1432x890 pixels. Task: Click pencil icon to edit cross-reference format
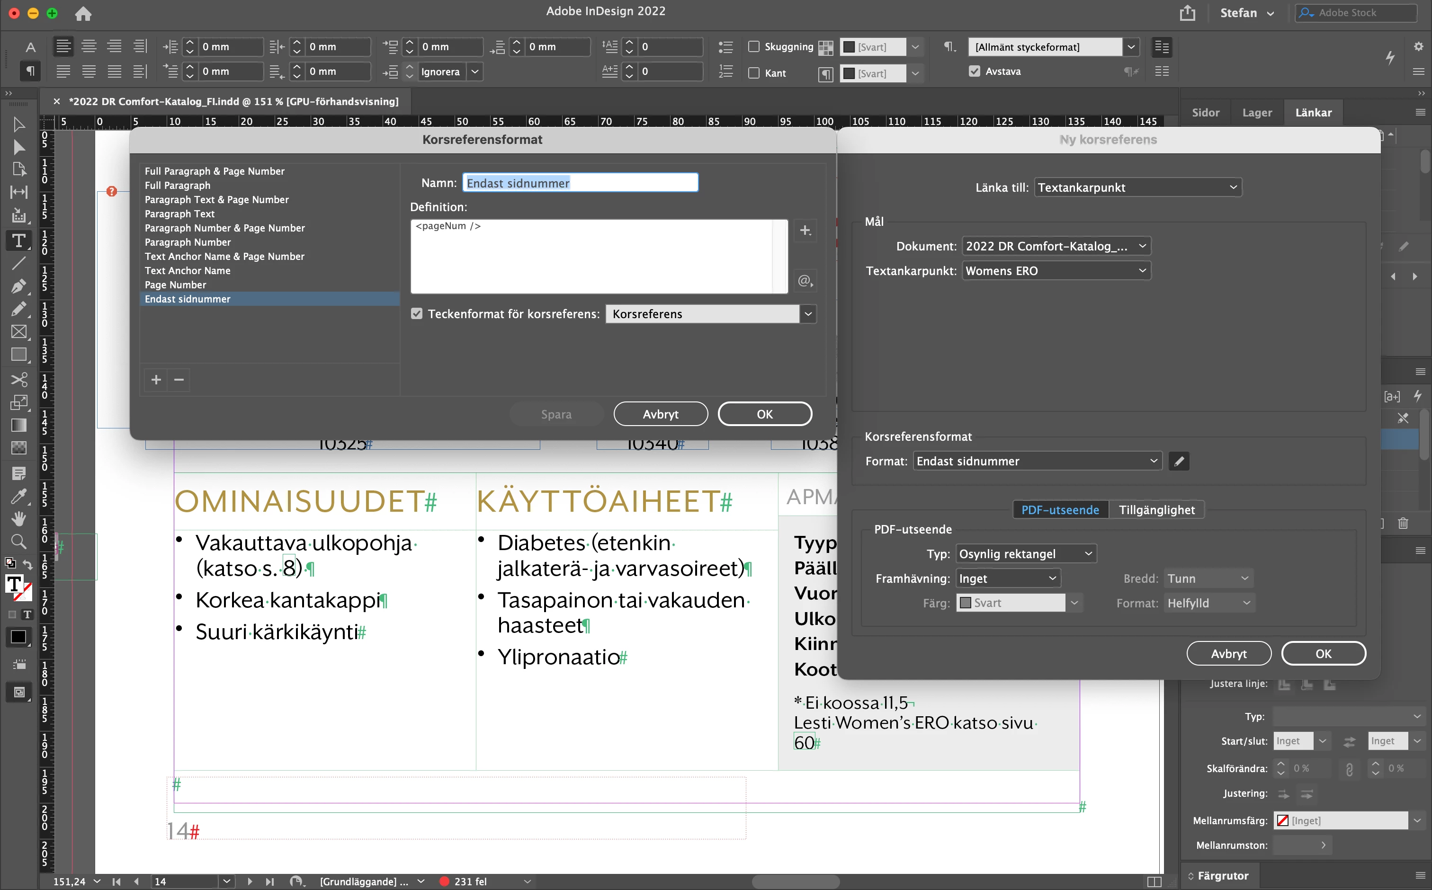1179,462
